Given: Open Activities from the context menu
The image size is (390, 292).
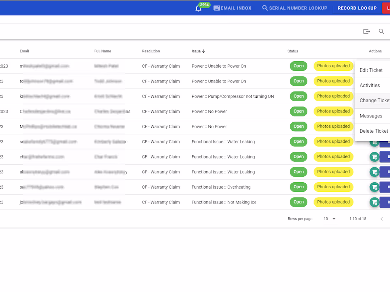Looking at the screenshot, I should [370, 85].
